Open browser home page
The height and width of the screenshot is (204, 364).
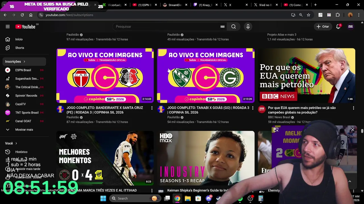click(x=31, y=15)
